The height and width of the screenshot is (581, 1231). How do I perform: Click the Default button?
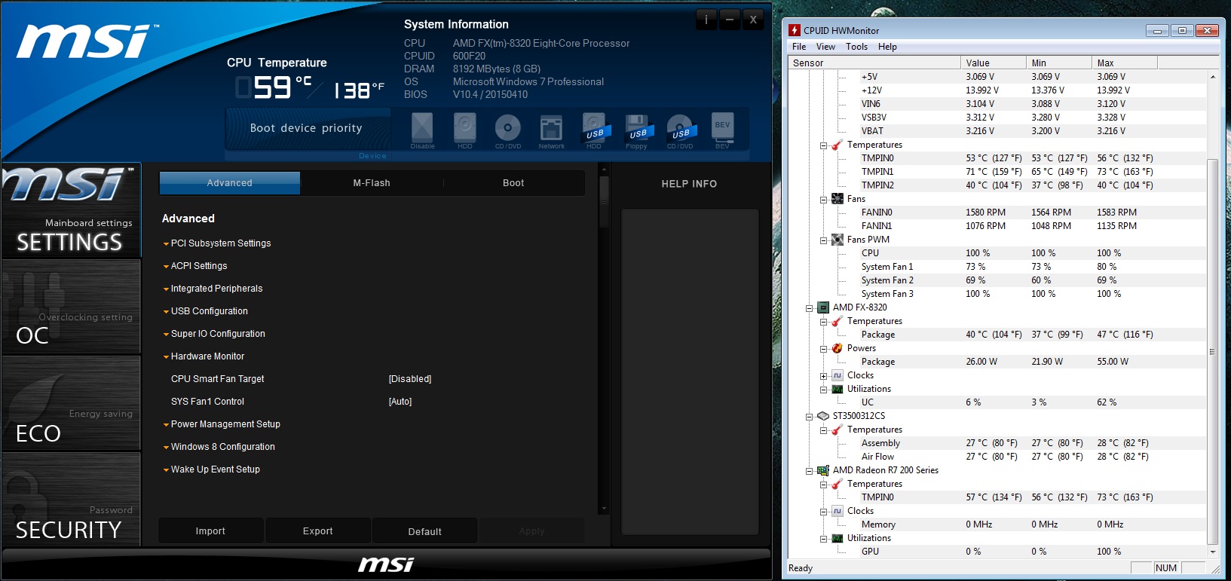click(x=424, y=531)
